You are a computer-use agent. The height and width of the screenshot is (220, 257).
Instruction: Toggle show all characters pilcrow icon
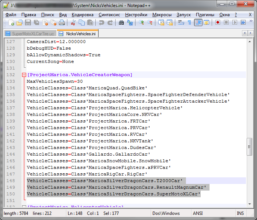189,22
